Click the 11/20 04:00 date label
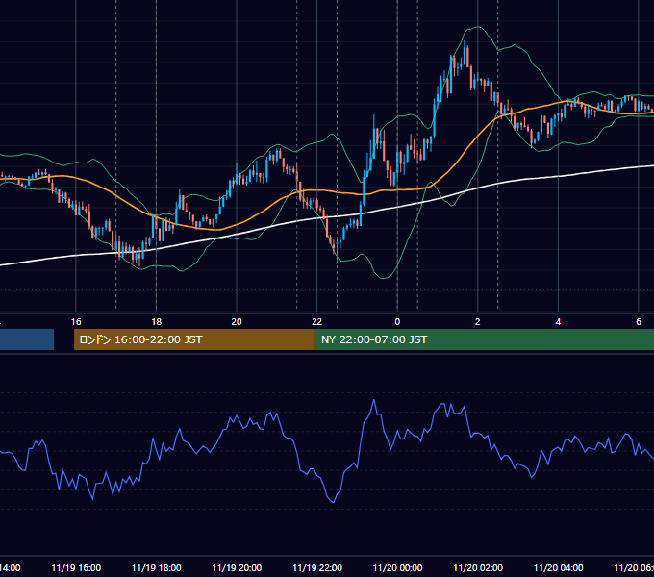This screenshot has width=654, height=577. 559,567
